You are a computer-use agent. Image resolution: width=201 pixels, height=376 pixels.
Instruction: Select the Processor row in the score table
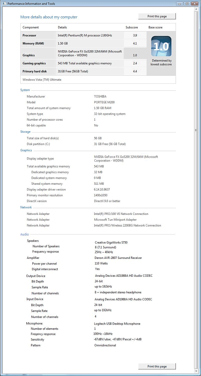coord(29,35)
